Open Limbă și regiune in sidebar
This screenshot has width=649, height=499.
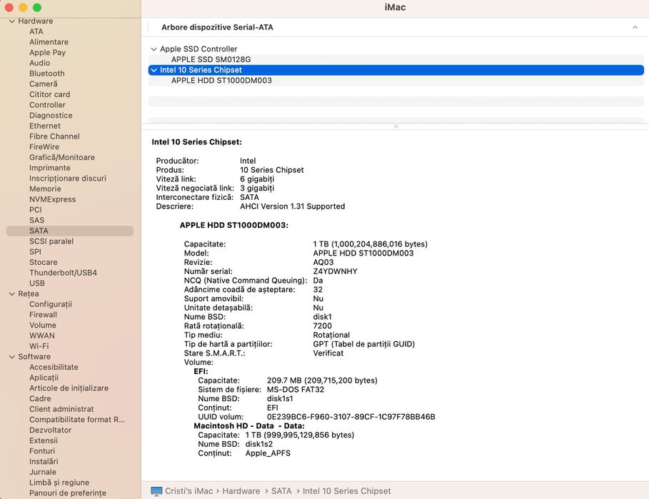point(59,483)
